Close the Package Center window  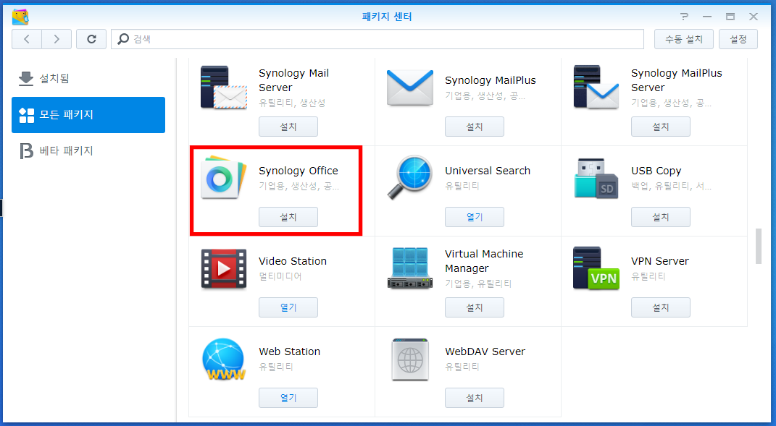[754, 17]
